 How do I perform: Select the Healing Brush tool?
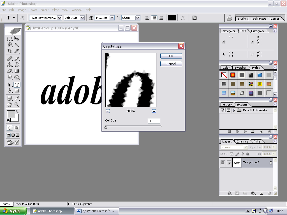pos(10,59)
